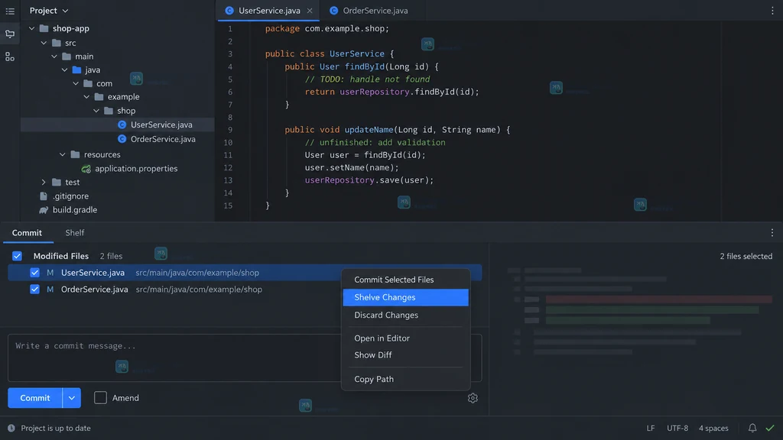Click the .gitignore file icon

tap(44, 196)
